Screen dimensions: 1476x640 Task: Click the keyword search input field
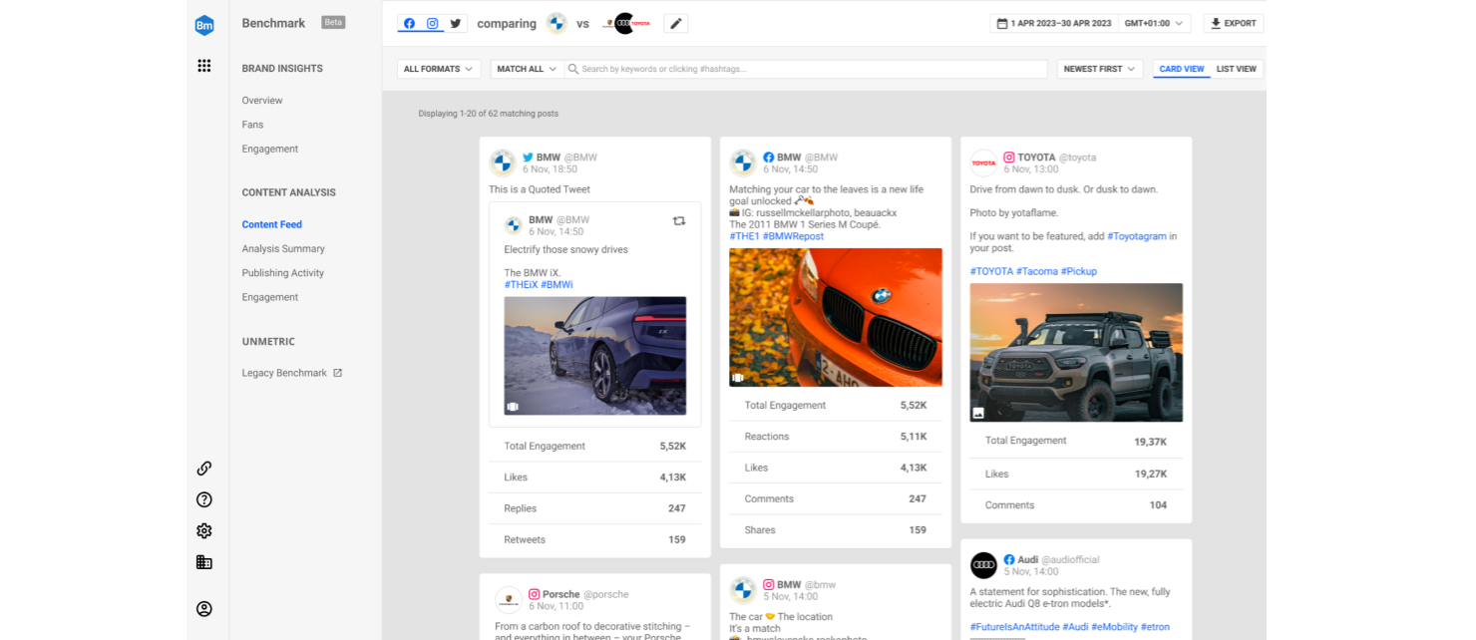point(806,69)
